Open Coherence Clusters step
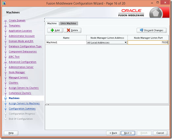The image size is (172, 139). pos(20,93)
